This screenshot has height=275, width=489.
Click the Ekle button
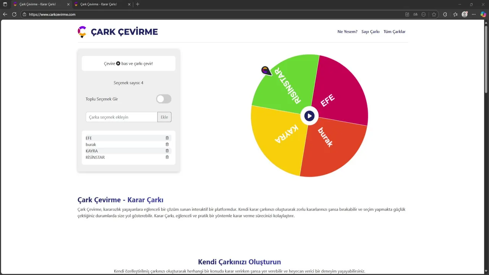[164, 117]
